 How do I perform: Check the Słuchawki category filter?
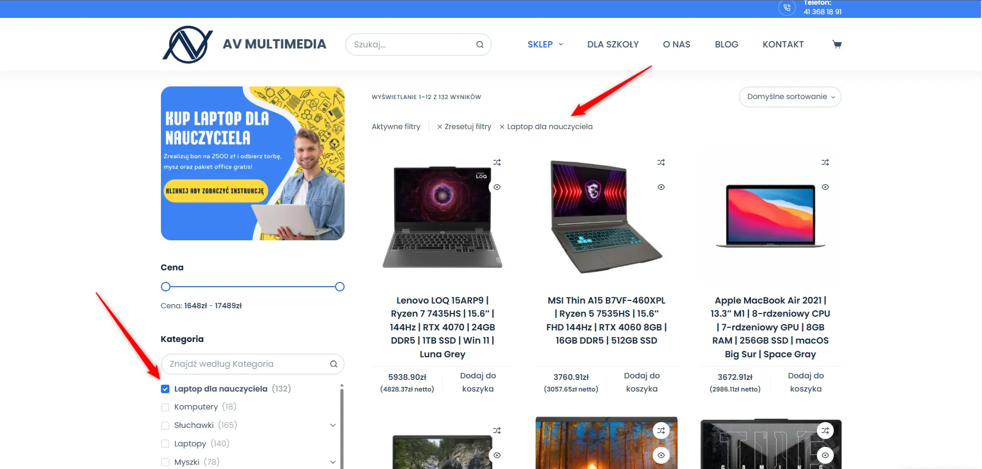point(165,426)
